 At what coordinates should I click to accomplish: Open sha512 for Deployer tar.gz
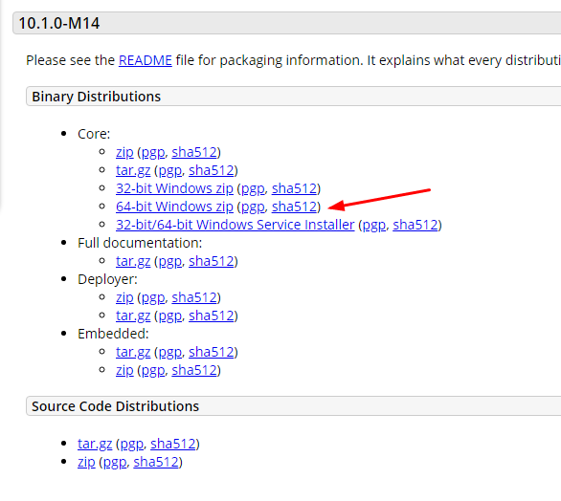coord(212,316)
